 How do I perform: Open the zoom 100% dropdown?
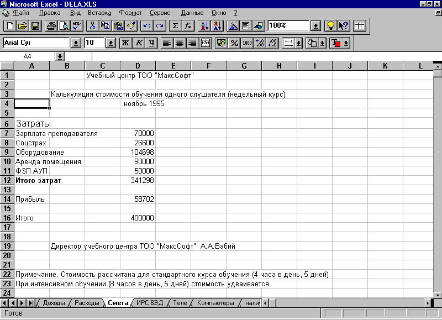[315, 26]
